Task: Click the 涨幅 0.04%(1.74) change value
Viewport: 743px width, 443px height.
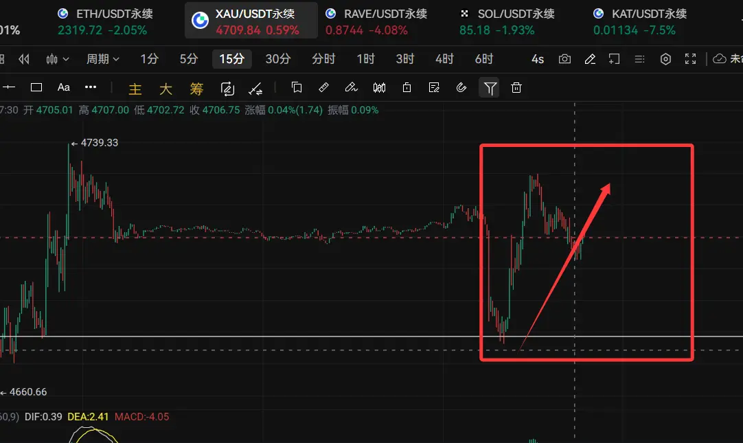Action: click(284, 110)
